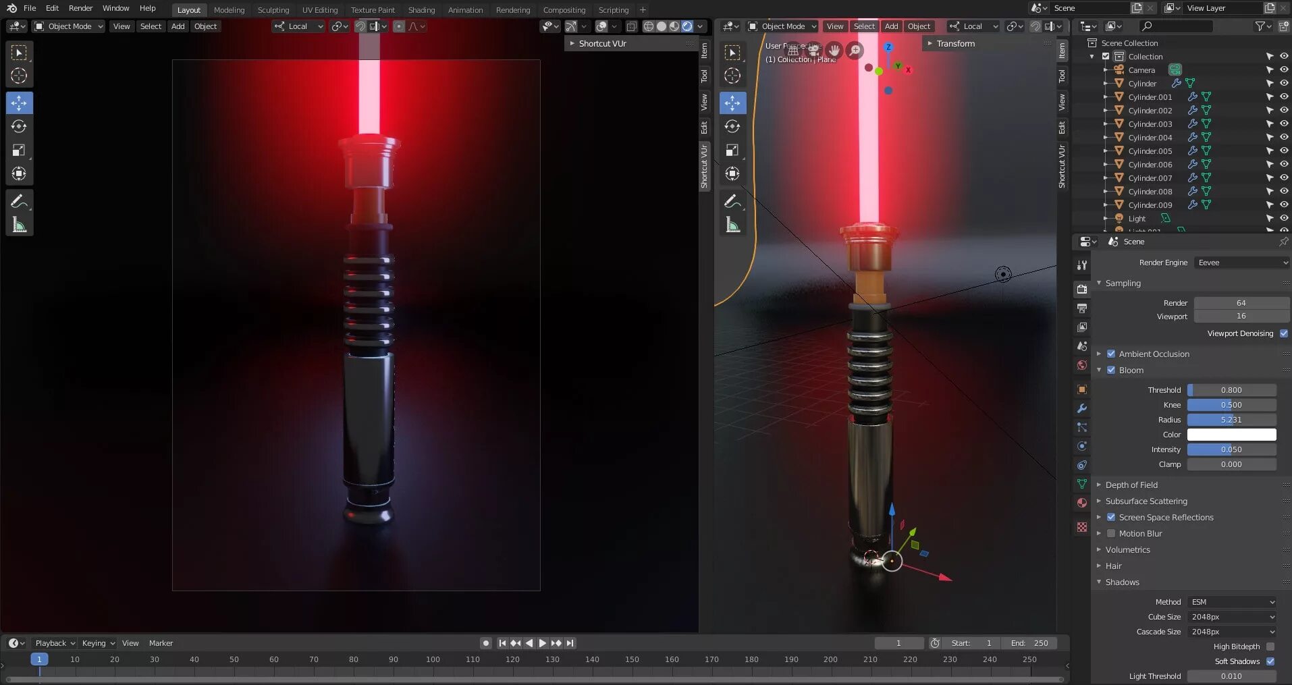Open the Render menu
Image resolution: width=1292 pixels, height=685 pixels.
click(x=80, y=8)
